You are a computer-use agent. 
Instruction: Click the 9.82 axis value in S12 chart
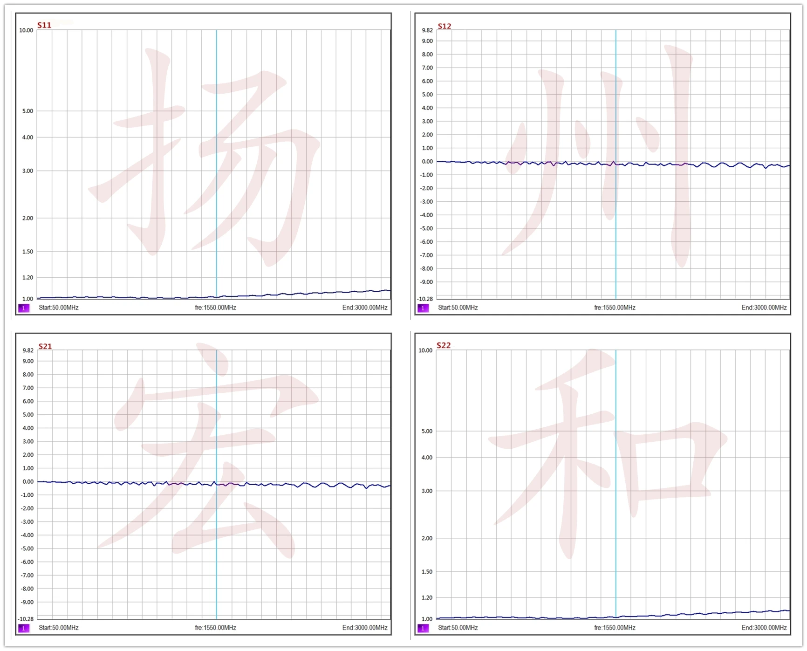coord(427,30)
